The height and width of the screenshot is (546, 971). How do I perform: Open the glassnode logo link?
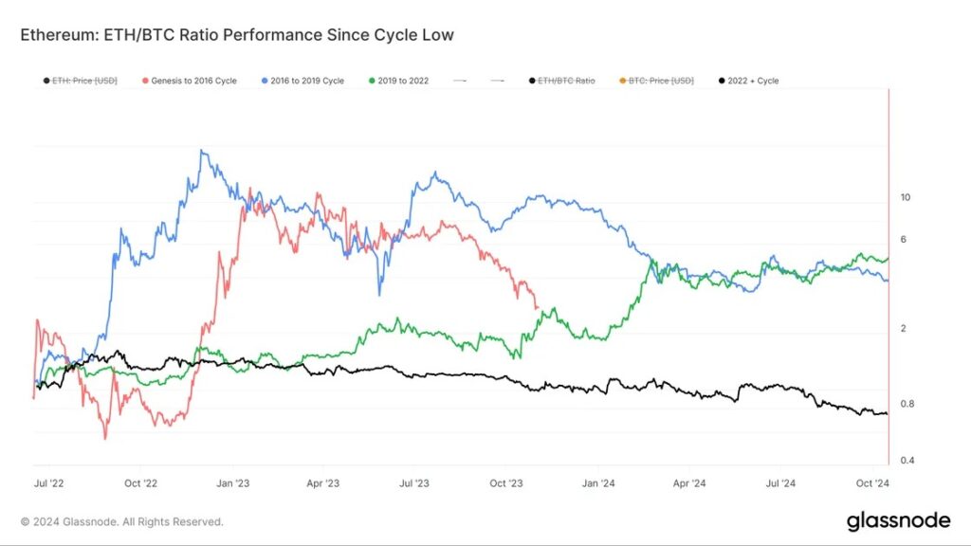point(897,521)
